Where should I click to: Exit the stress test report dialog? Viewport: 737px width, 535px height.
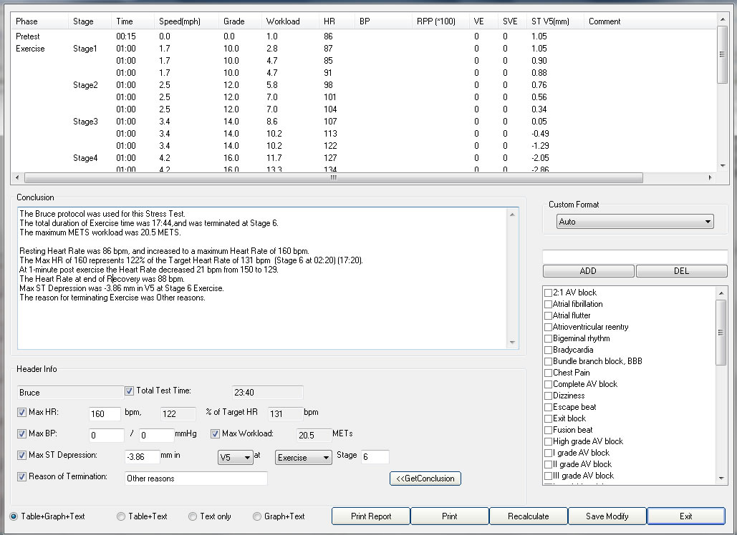[685, 516]
